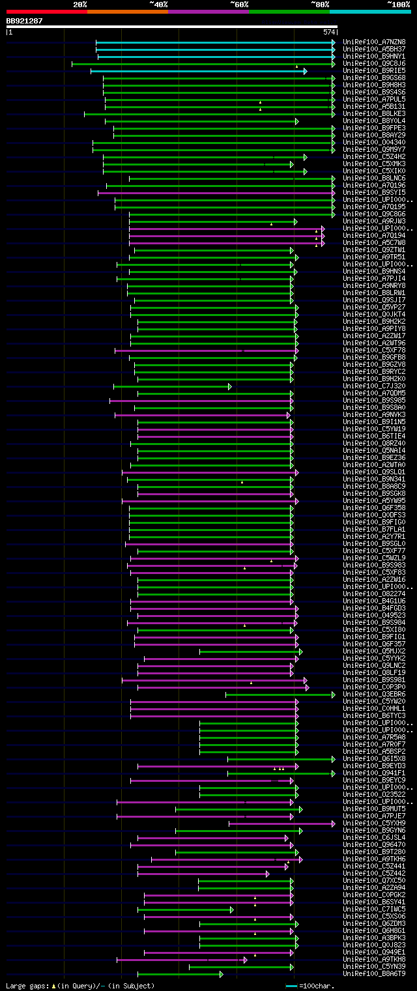Click the Large gaps legend text
Screen dimensions: 417x991
[x=80, y=985]
